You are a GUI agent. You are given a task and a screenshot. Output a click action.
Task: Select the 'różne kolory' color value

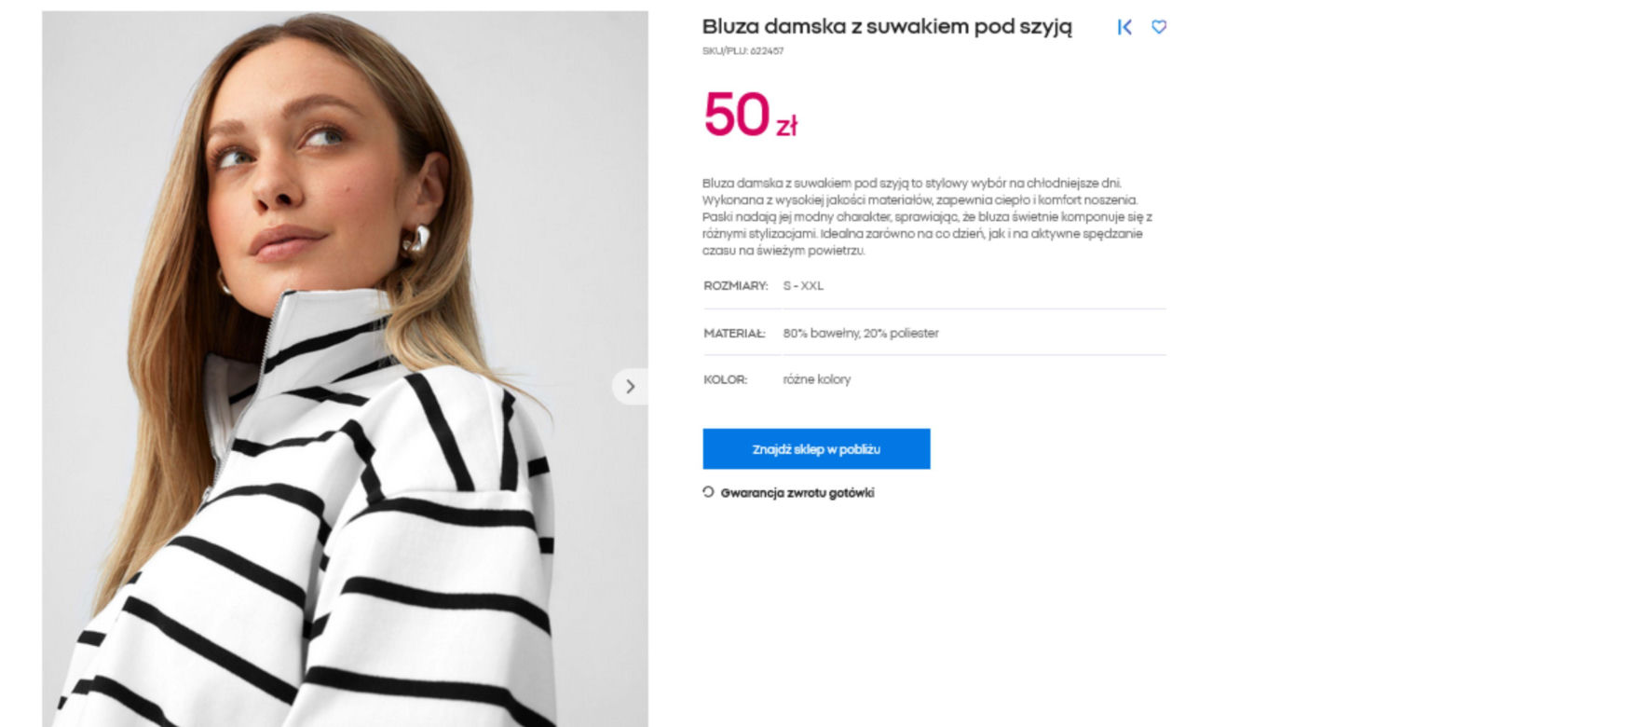pyautogui.click(x=816, y=380)
